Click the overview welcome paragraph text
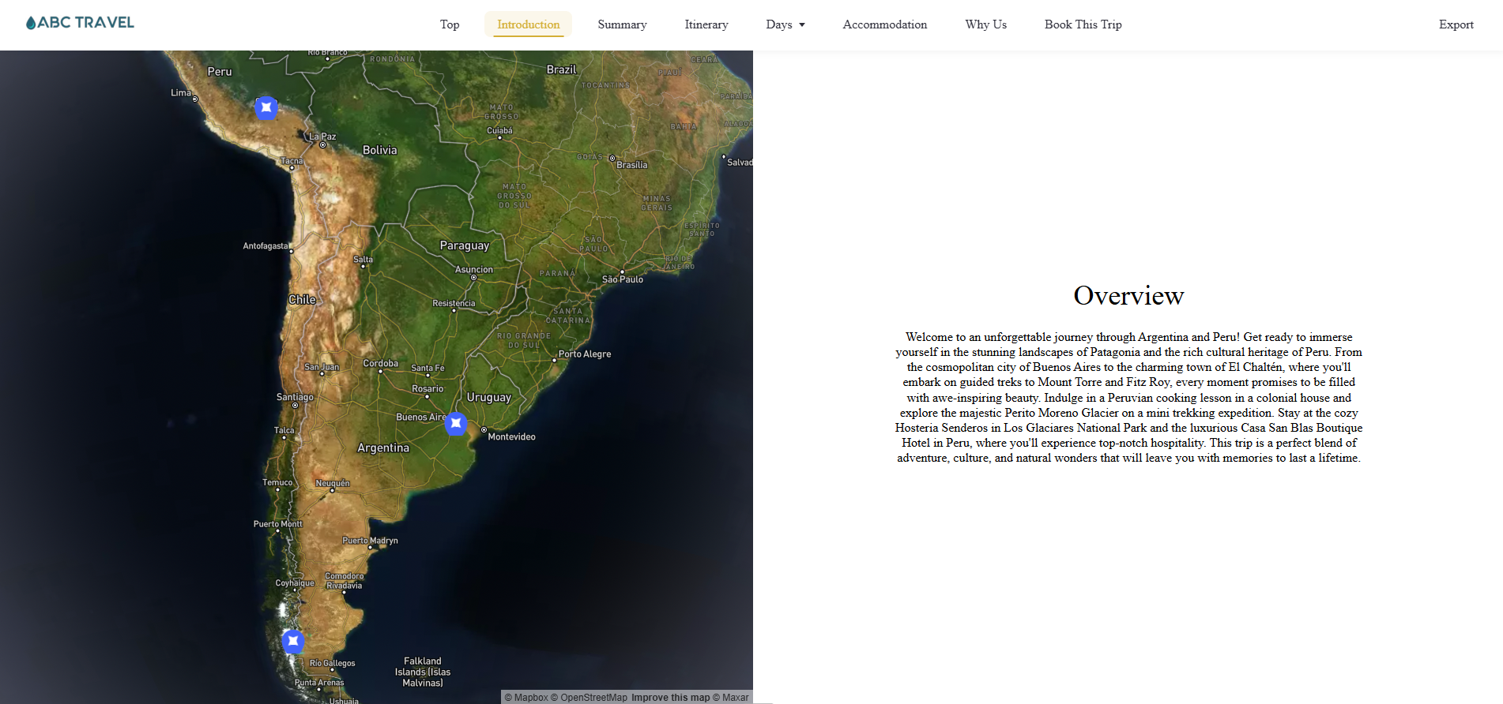This screenshot has height=704, width=1503. (1128, 397)
